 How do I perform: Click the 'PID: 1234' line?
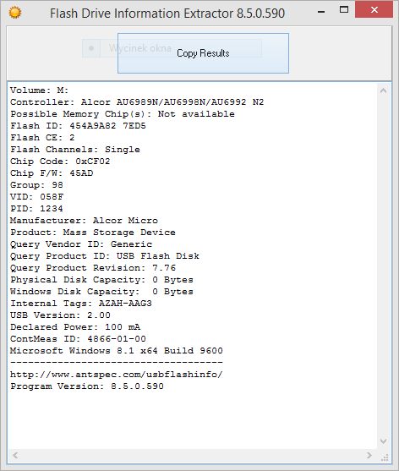(x=36, y=209)
